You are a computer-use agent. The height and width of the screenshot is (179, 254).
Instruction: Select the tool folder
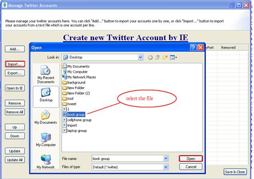(68, 99)
